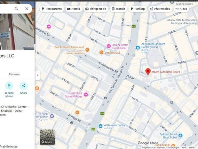Click Hyatt Place Dubai Al Rigga label

click(x=74, y=95)
